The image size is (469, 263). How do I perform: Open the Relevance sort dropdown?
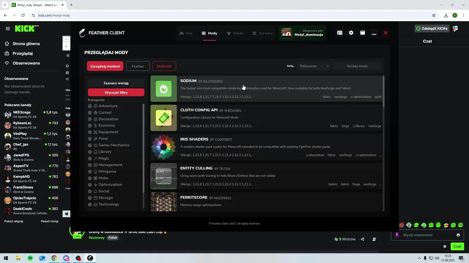[x=314, y=66]
